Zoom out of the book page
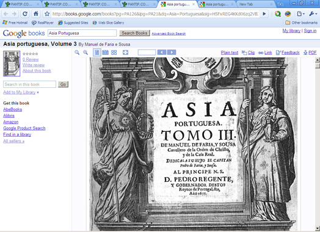The width and height of the screenshot is (320, 232). point(77,53)
